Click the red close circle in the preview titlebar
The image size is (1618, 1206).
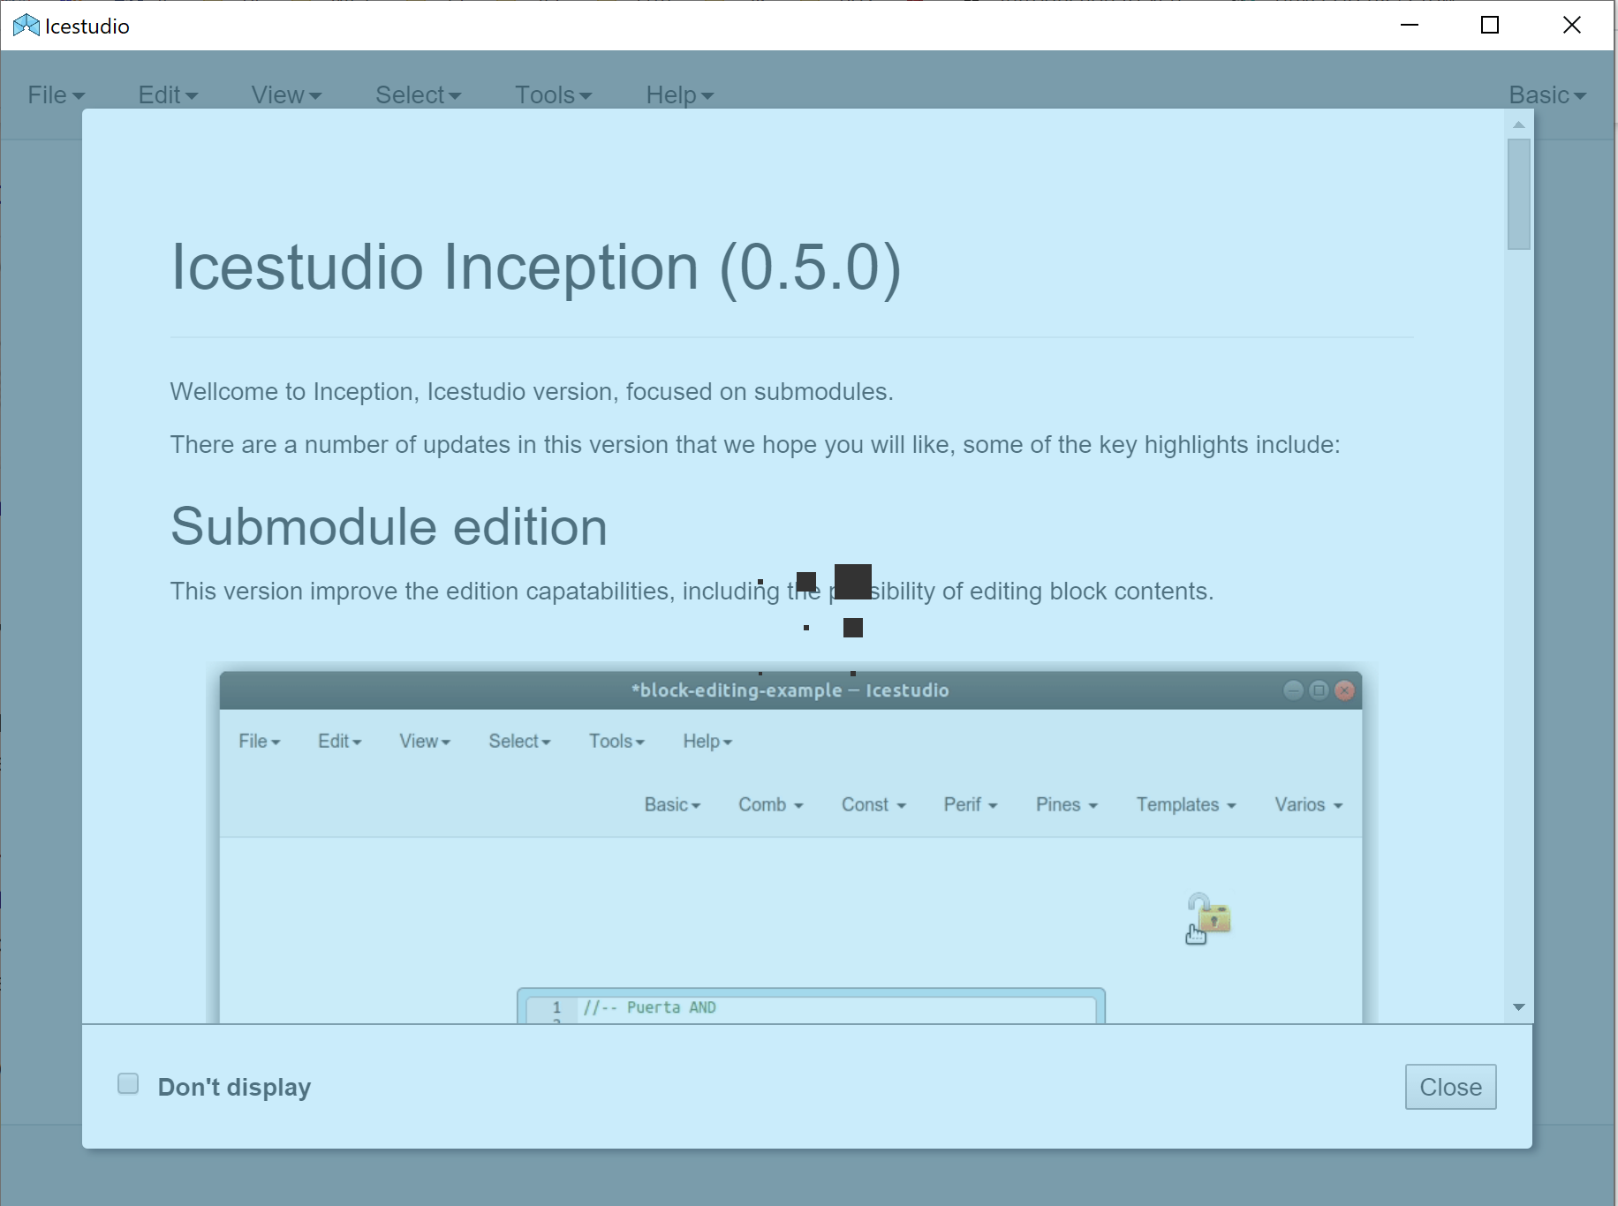tap(1344, 690)
